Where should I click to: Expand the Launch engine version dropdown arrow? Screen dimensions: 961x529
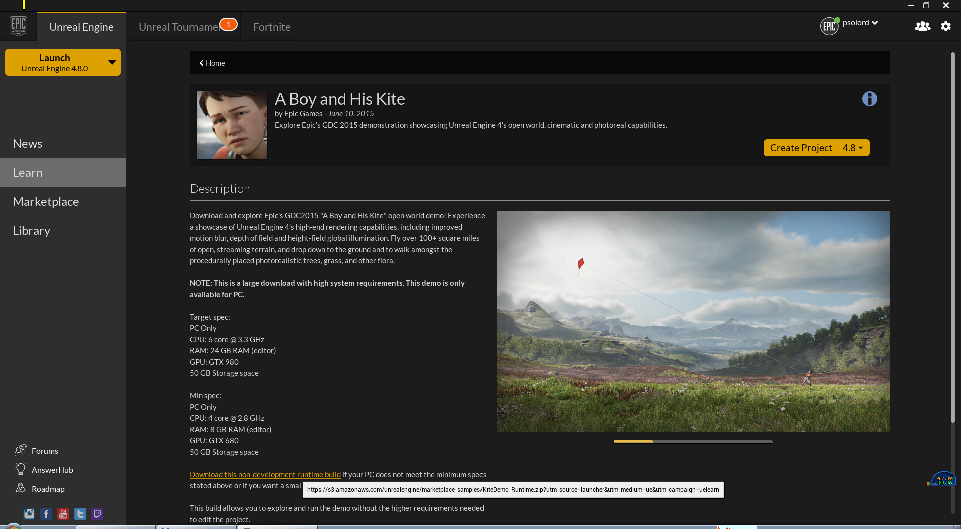point(112,62)
